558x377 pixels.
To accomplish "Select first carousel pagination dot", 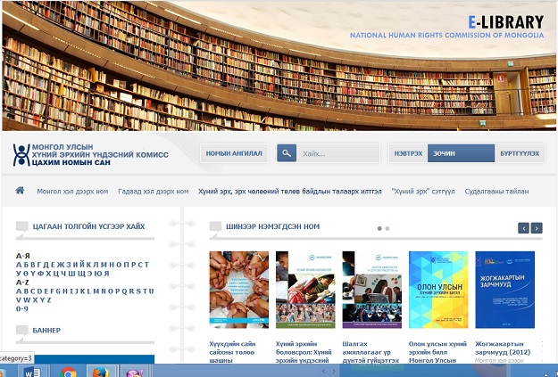I will pos(379,228).
